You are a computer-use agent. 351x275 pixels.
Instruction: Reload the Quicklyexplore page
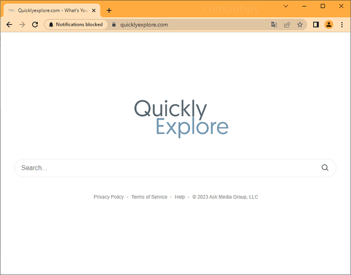click(x=35, y=24)
